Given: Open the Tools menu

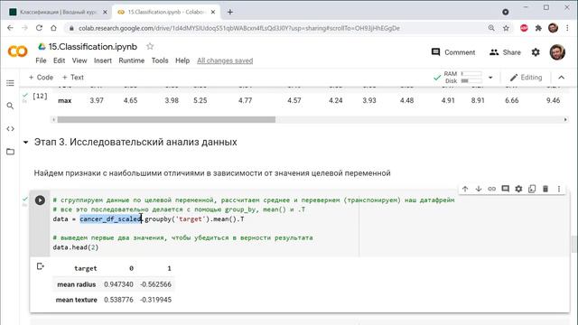Looking at the screenshot, I should [160, 60].
